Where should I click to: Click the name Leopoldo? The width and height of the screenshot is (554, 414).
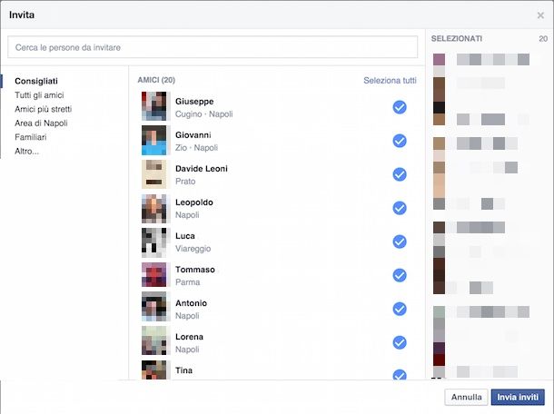tap(194, 202)
